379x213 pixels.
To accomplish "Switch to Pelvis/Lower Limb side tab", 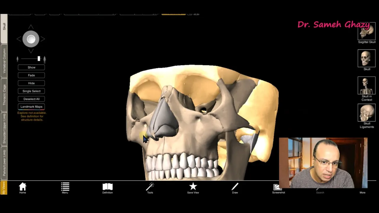I will tap(4, 163).
